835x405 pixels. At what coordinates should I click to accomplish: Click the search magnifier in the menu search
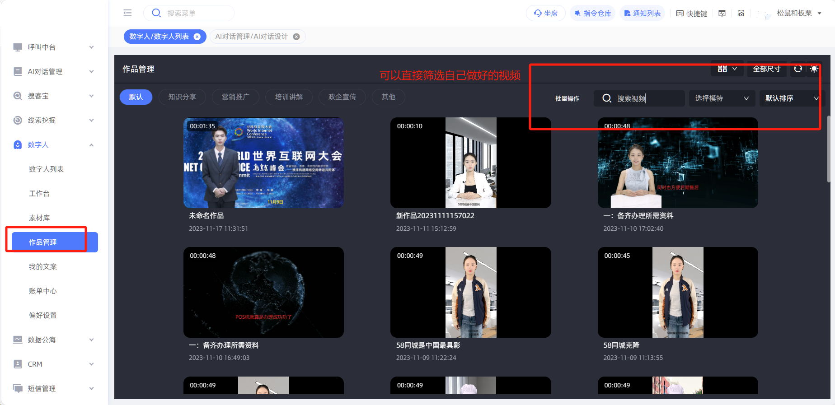[156, 13]
